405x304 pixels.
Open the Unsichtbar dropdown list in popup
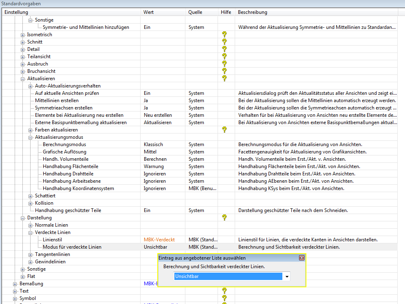(x=287, y=276)
